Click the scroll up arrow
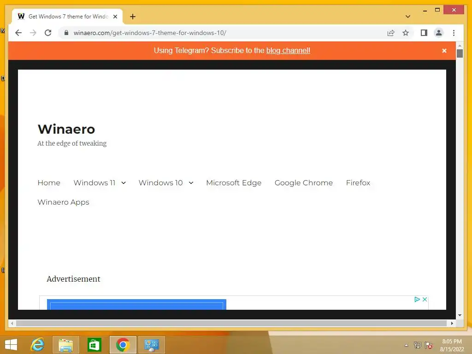This screenshot has width=472, height=354. [x=460, y=46]
